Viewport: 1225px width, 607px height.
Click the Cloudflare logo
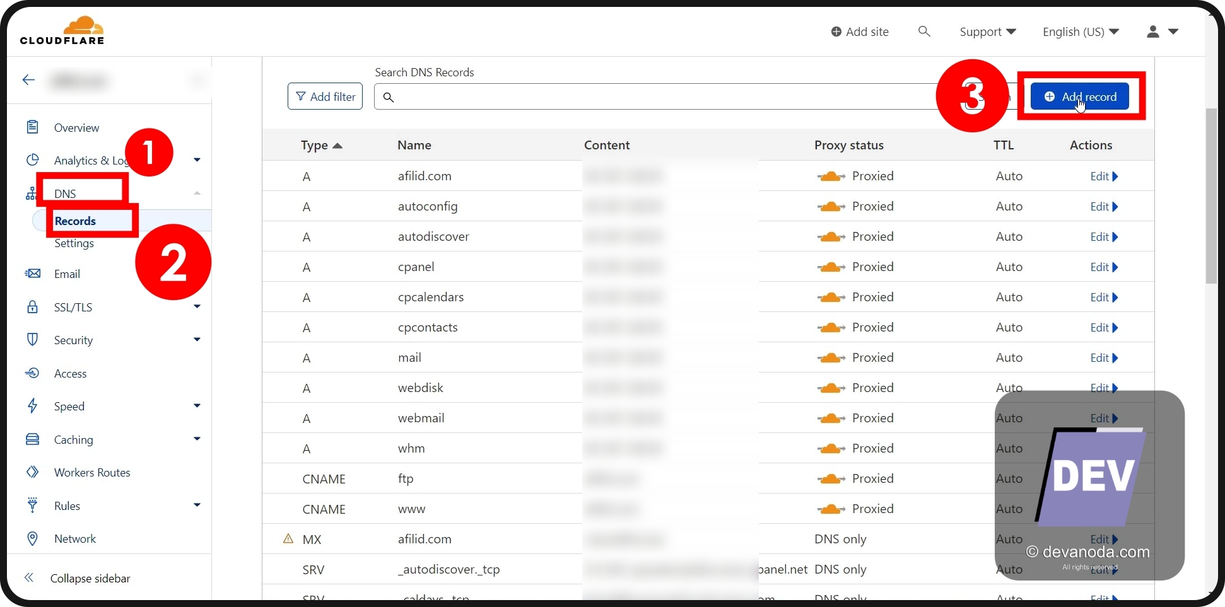62,30
